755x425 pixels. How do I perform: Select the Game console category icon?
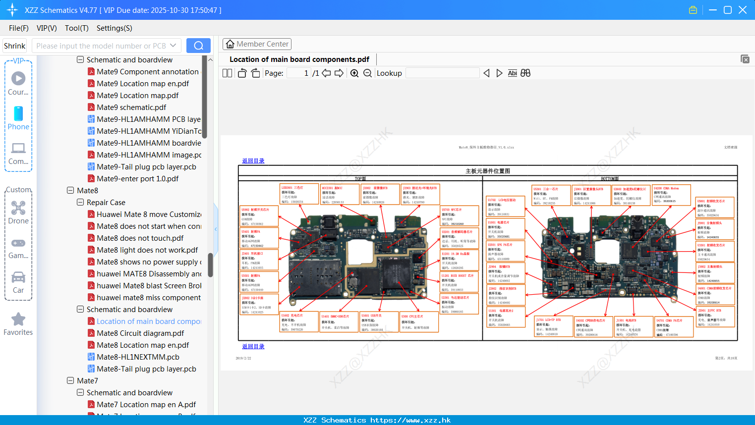click(18, 248)
